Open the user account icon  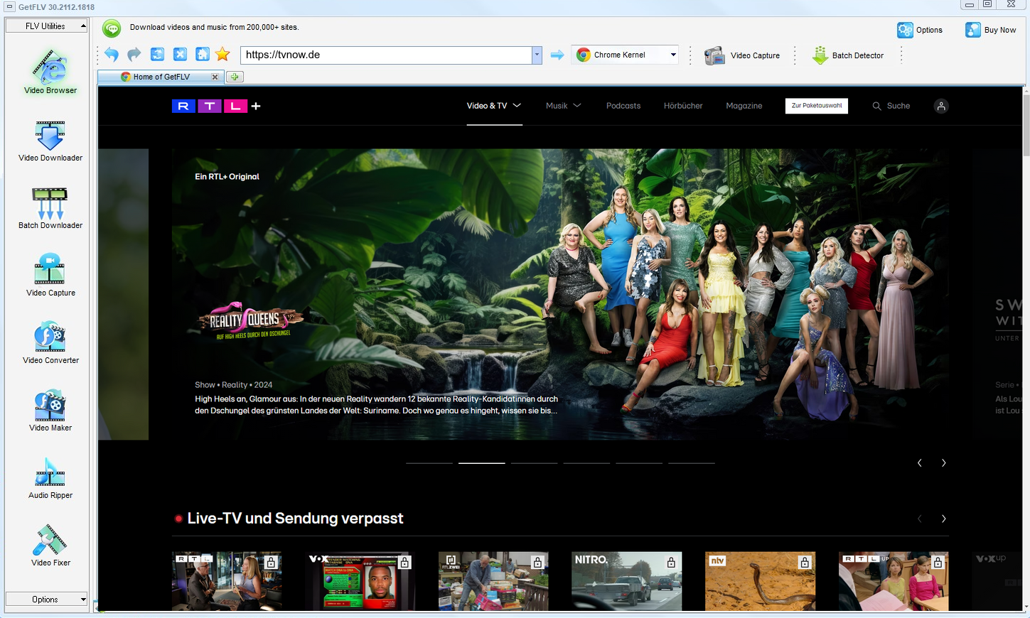coord(941,106)
